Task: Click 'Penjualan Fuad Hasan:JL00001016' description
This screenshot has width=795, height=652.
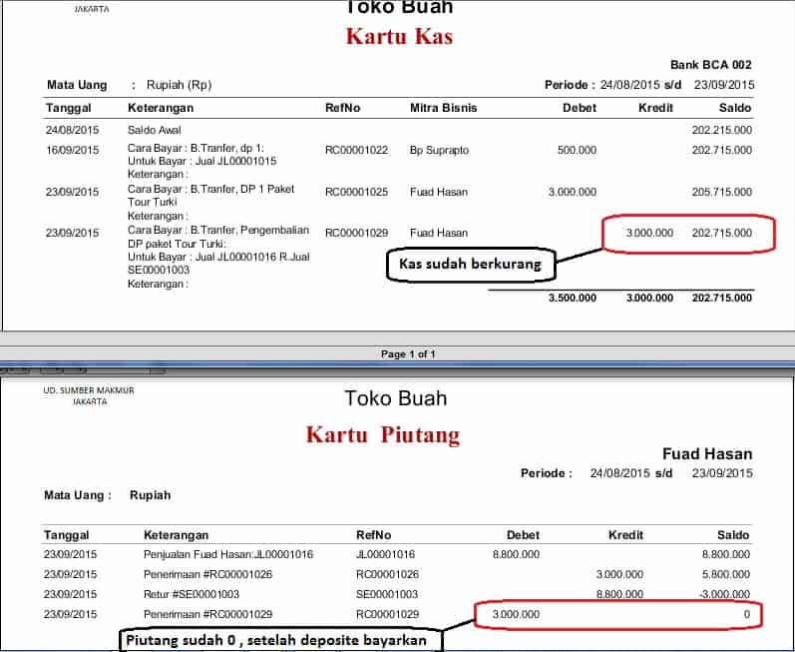Action: click(228, 554)
